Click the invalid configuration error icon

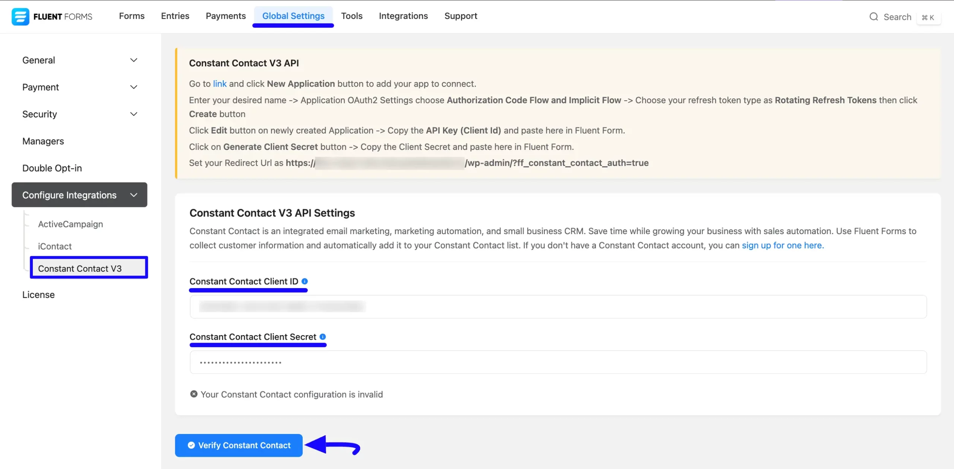pos(194,394)
